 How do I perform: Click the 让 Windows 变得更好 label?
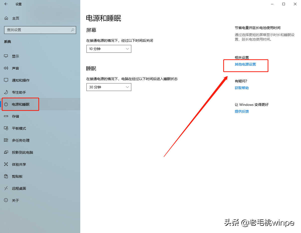point(252,105)
